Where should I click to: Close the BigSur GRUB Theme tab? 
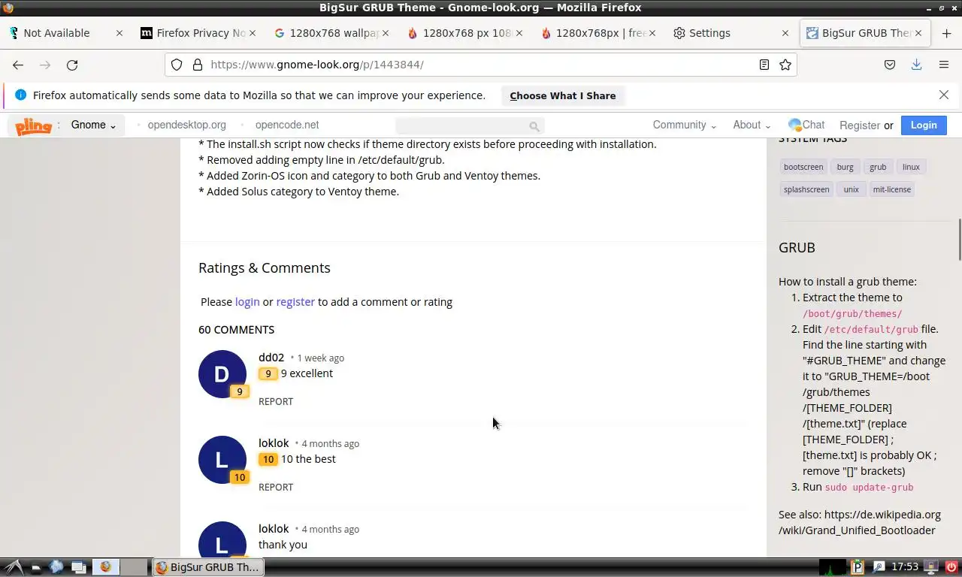pos(919,33)
